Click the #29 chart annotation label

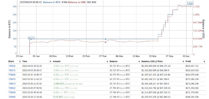[190, 3]
